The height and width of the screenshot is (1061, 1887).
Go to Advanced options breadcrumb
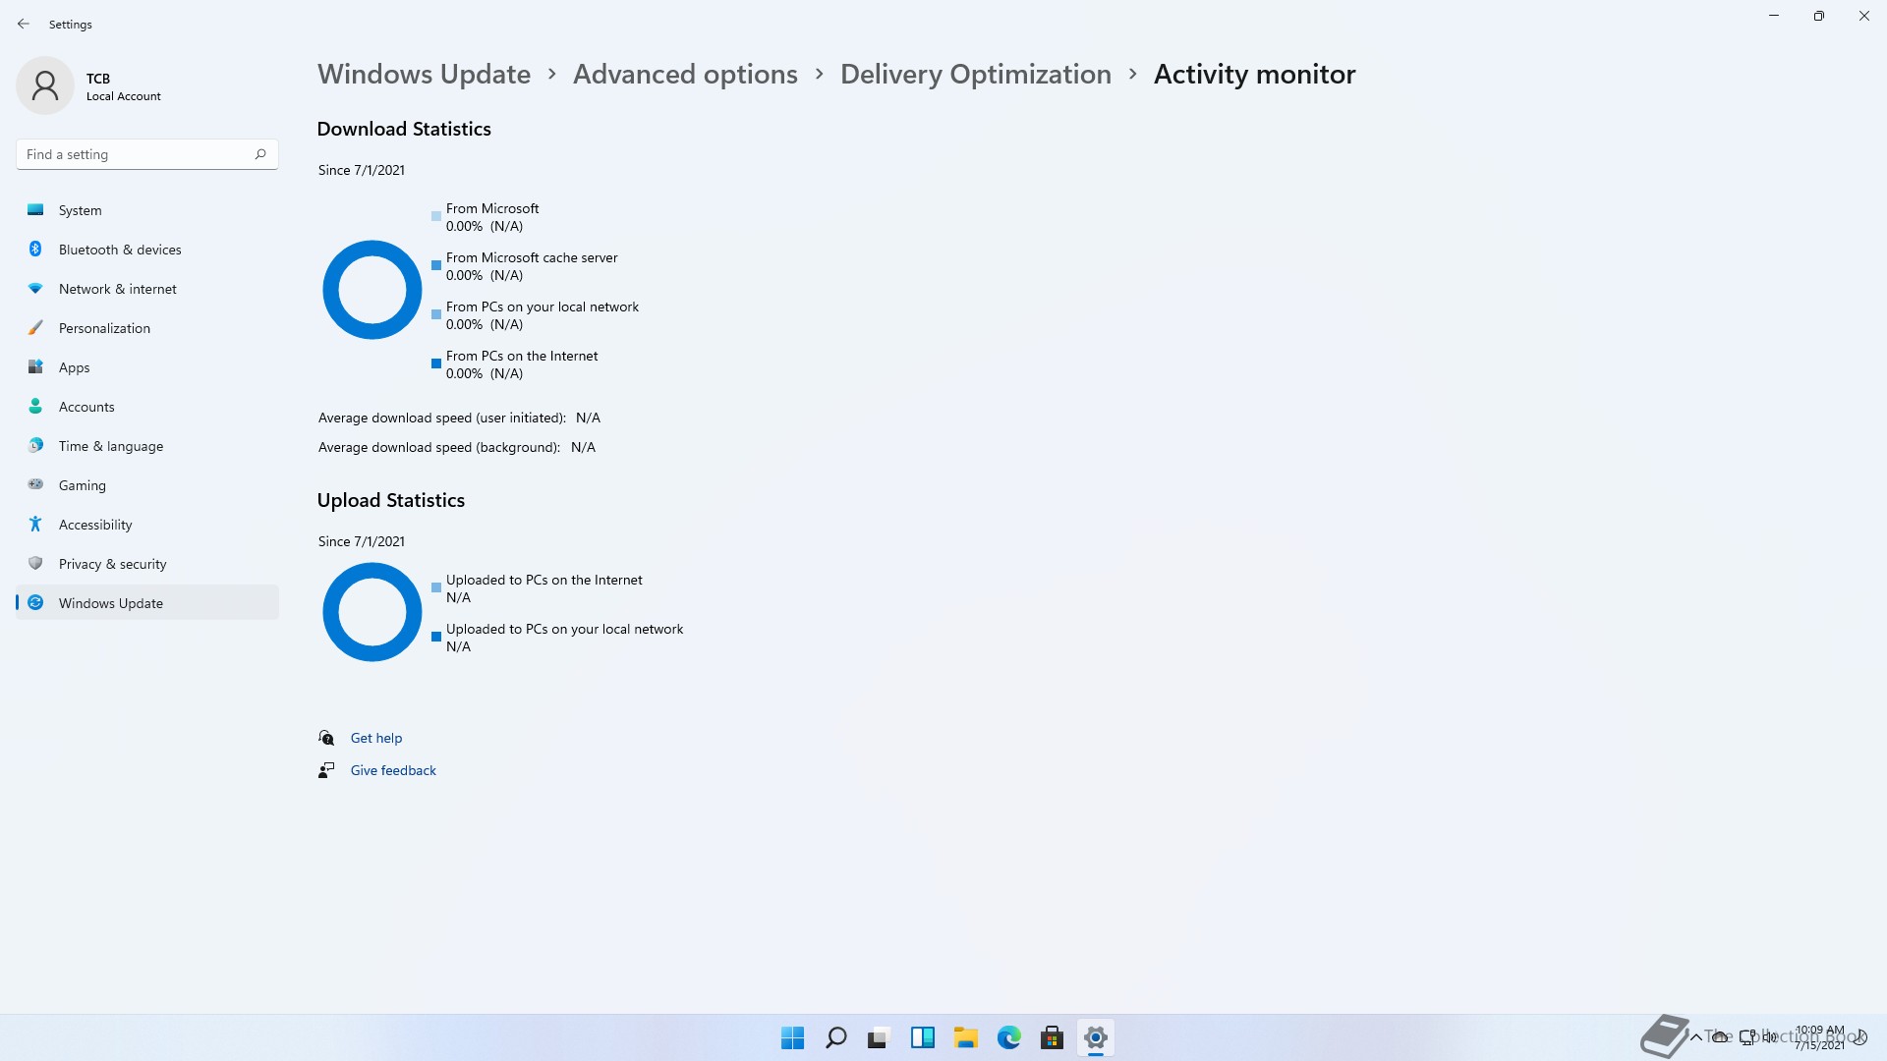click(685, 75)
